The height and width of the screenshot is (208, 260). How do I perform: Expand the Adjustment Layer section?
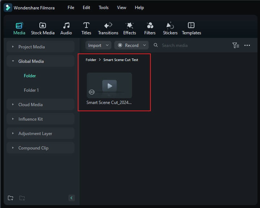point(41,133)
